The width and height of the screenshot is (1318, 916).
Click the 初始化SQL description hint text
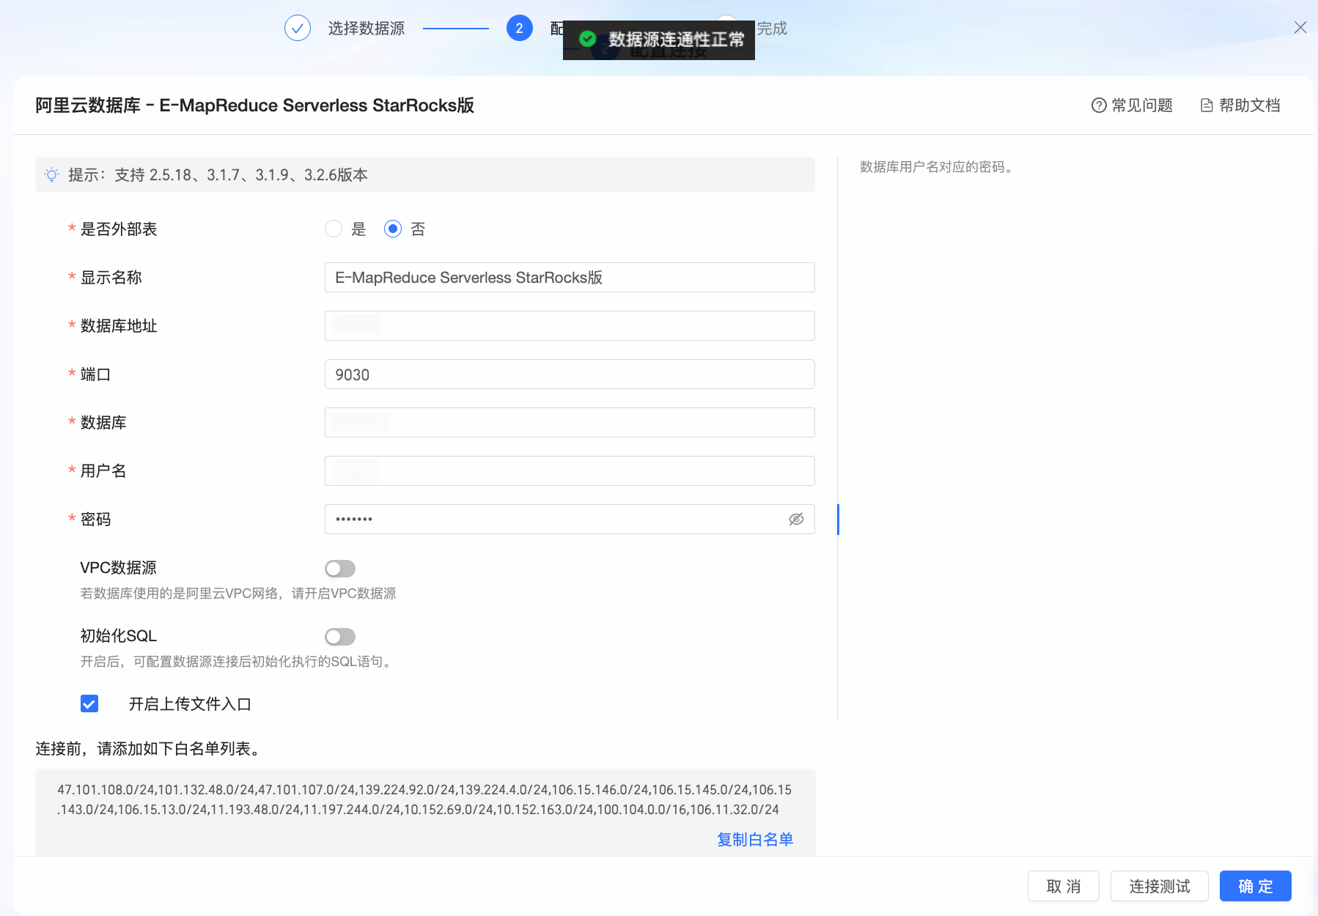click(x=238, y=661)
